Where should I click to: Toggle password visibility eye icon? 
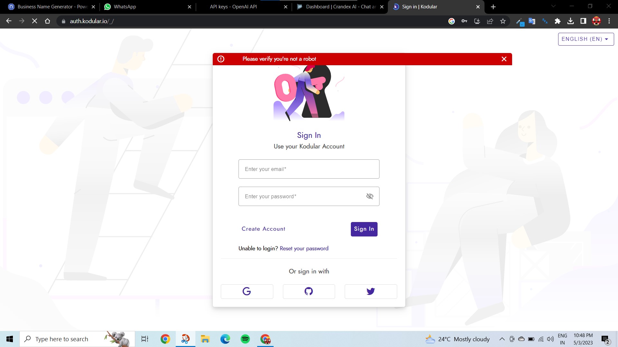370,196
